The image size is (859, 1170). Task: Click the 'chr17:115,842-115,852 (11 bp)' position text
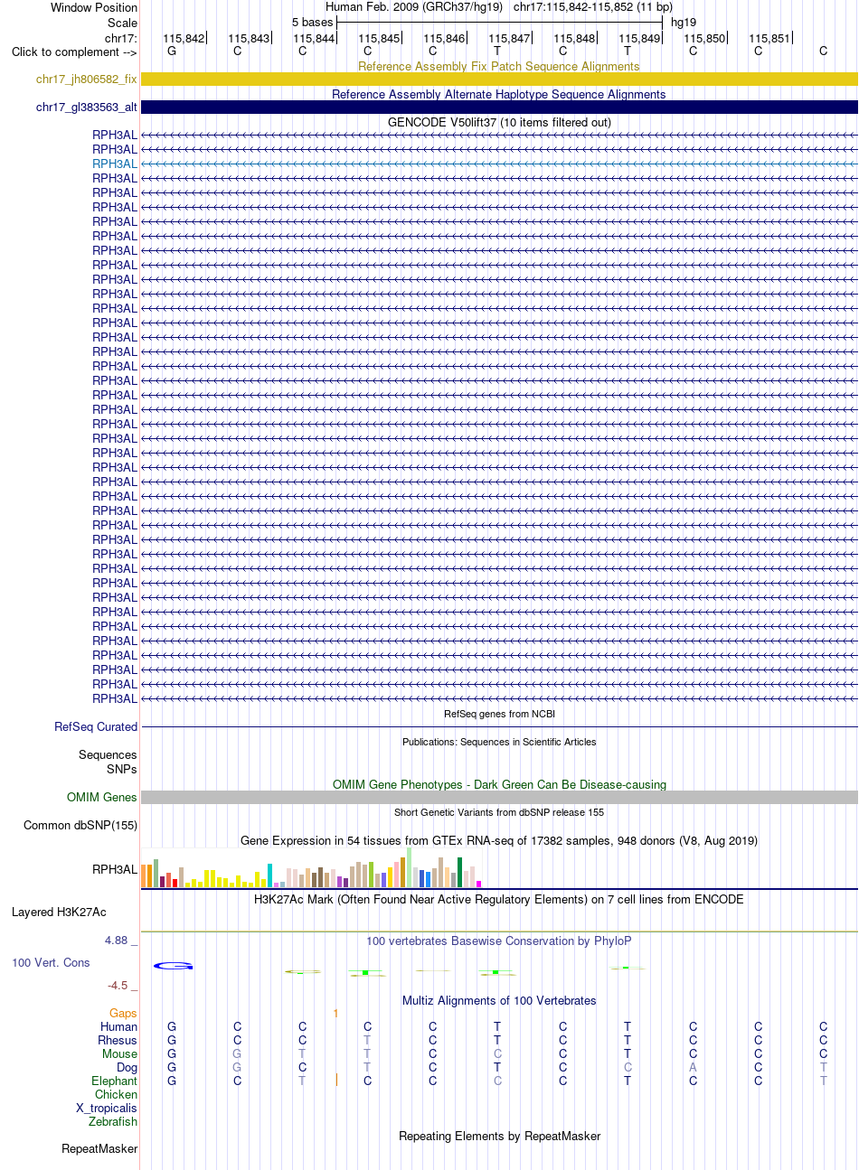(x=593, y=6)
